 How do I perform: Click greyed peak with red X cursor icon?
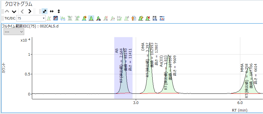(105, 18)
